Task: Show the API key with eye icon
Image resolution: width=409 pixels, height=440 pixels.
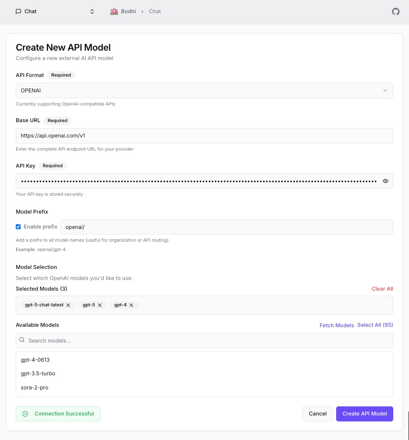Action: (386, 181)
